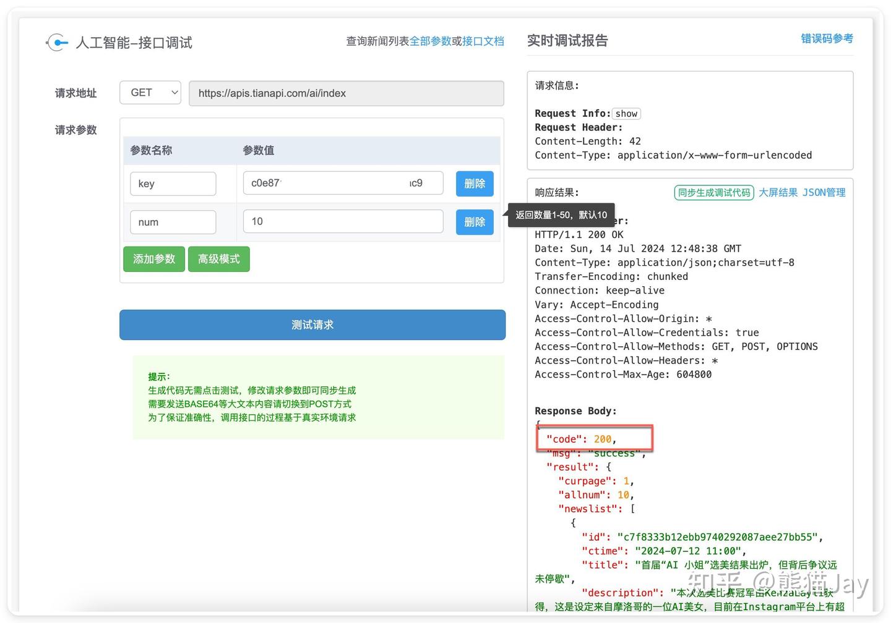Click the Request Header: label
Screen dimensions: 891x623
pyautogui.click(x=579, y=127)
